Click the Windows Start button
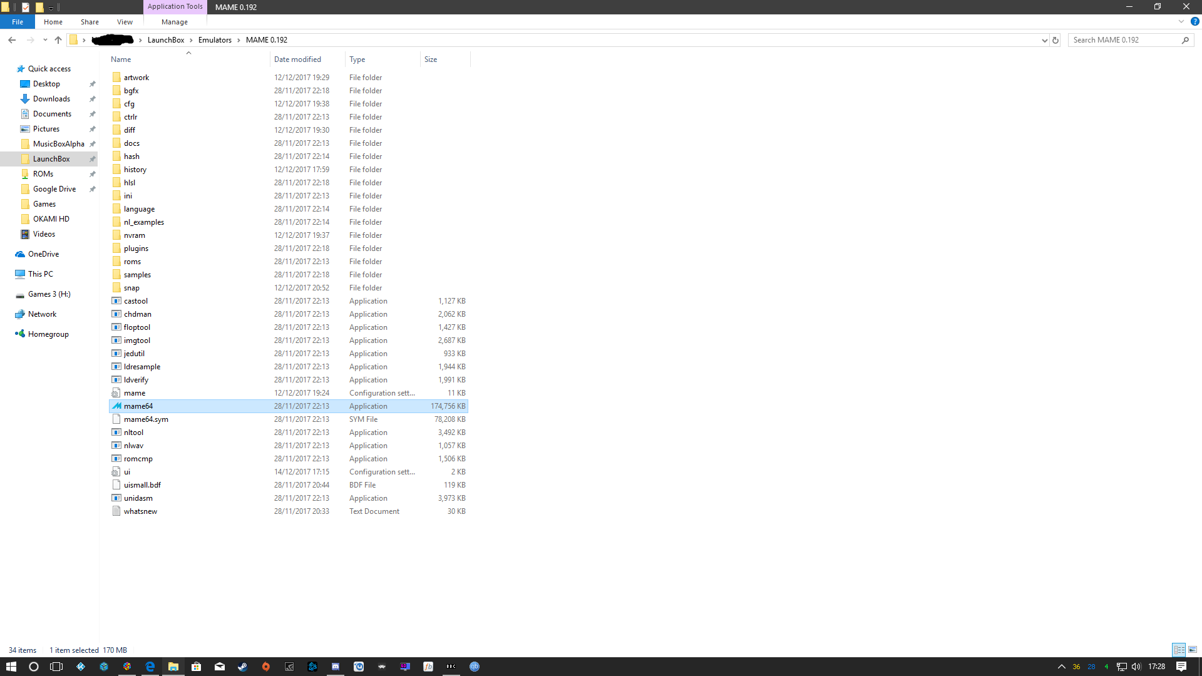The width and height of the screenshot is (1202, 676). coord(11,667)
